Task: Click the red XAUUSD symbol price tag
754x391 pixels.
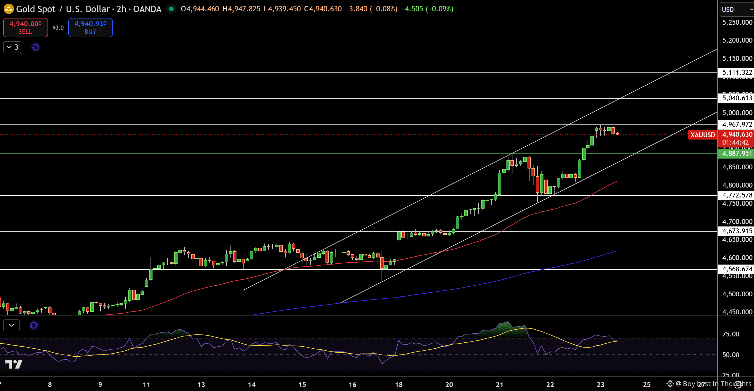Action: coord(703,135)
